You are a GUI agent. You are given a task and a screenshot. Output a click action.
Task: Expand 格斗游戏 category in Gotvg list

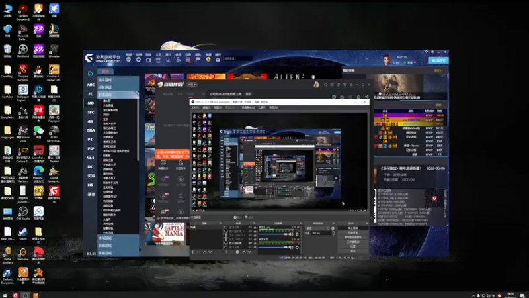pyautogui.click(x=118, y=80)
